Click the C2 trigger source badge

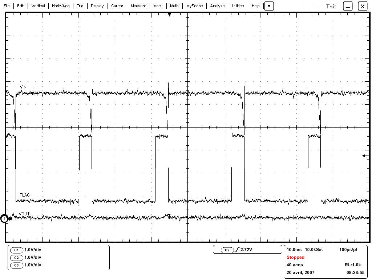click(227, 250)
